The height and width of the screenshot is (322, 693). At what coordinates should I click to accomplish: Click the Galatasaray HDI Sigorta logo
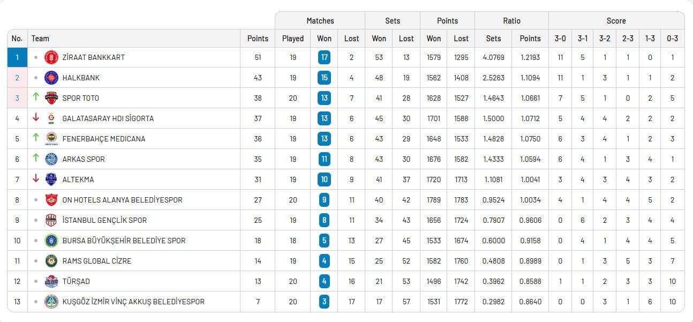(51, 118)
